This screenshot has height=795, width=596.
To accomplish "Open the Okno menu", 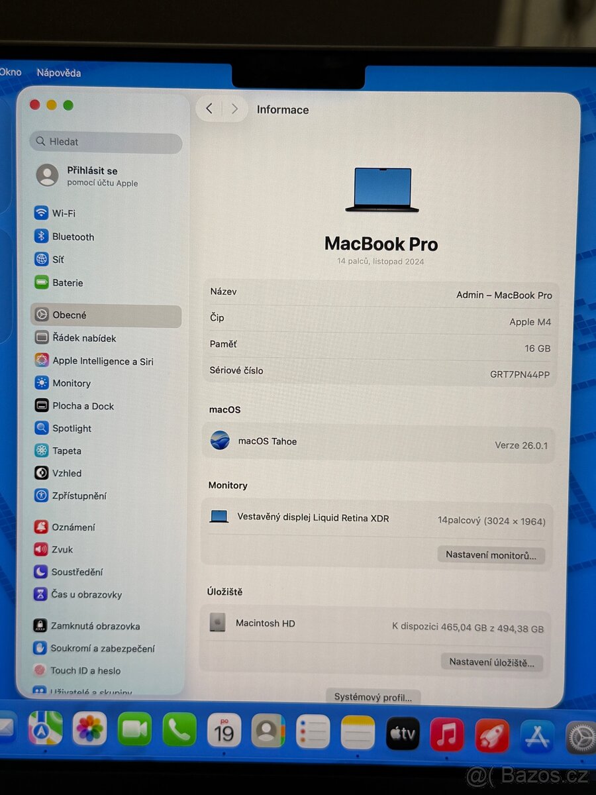I will tap(9, 72).
